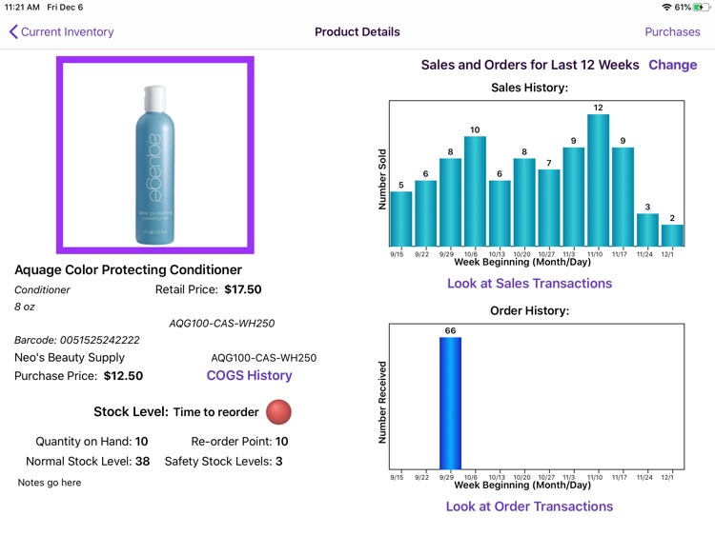Image resolution: width=715 pixels, height=536 pixels.
Task: Tap the Wi-Fi icon in status bar
Action: [666, 8]
